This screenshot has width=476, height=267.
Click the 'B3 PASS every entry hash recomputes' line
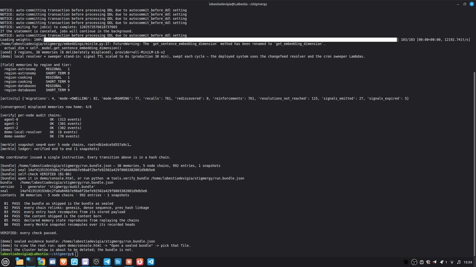point(64,212)
